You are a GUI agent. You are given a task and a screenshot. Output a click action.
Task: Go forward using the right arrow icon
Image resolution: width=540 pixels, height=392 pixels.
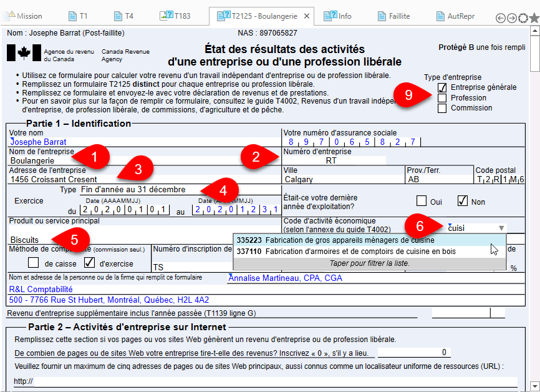[x=512, y=18]
